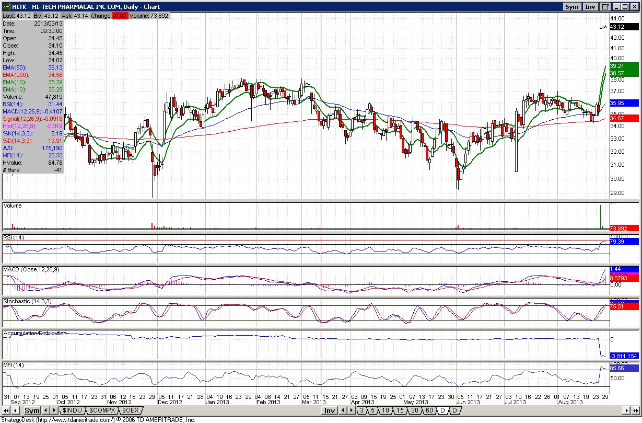Click the HValue 84.78 row
This screenshot has height=423, width=642.
(x=33, y=163)
